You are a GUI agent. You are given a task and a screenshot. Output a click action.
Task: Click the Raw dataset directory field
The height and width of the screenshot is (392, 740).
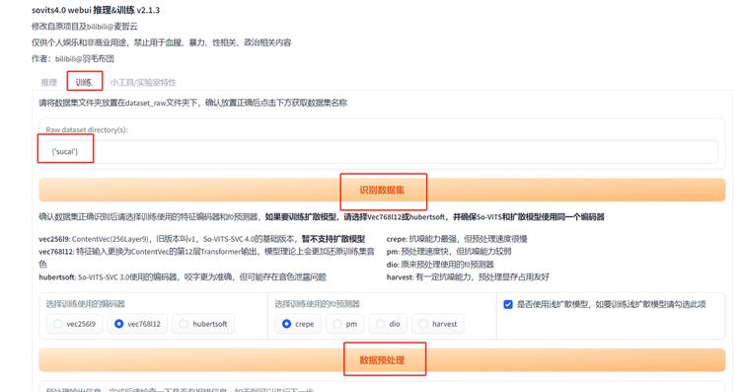pyautogui.click(x=382, y=152)
